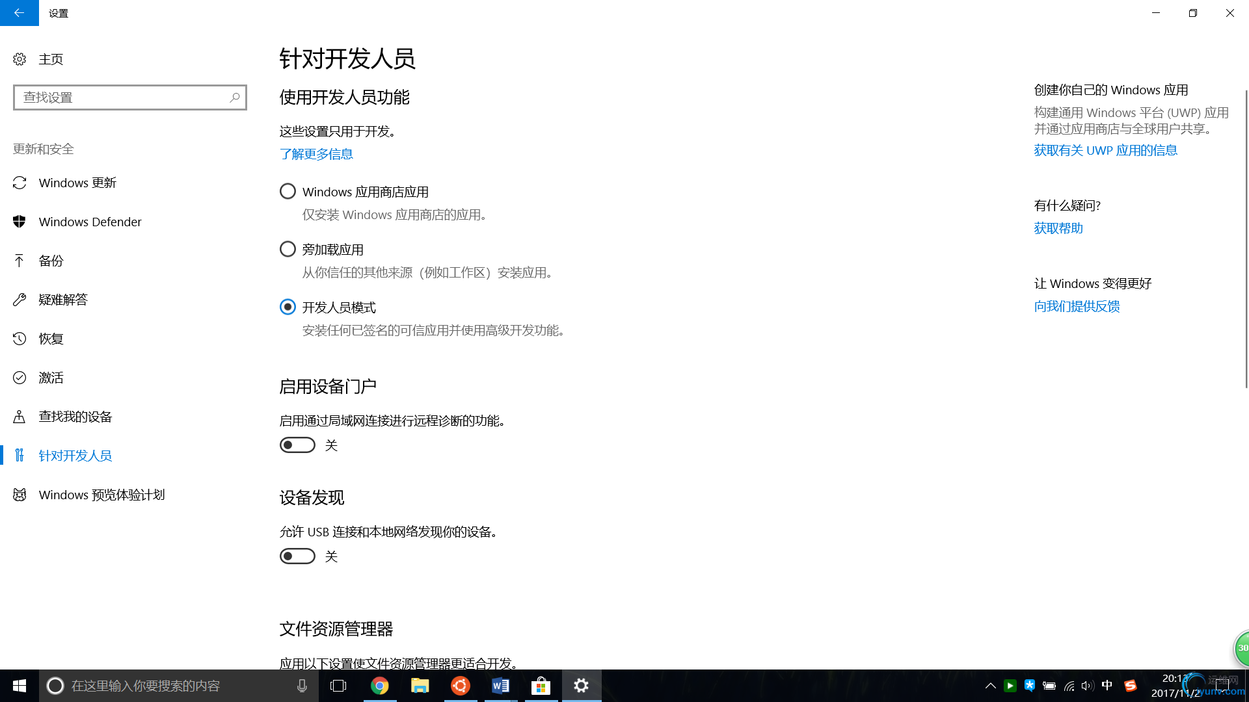
Task: Click the blue star tray icon
Action: click(x=1029, y=685)
